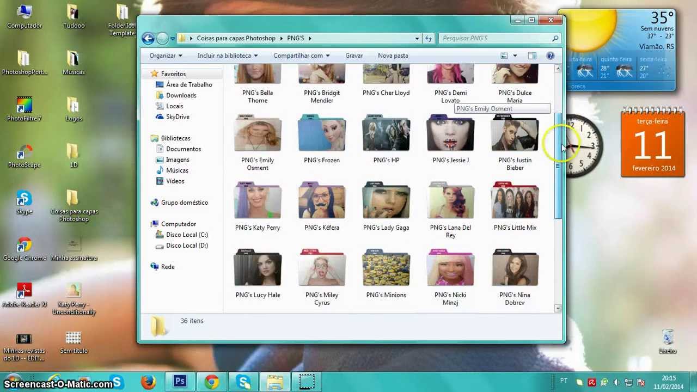Click the vertical scrollbar up arrow
697x392 pixels.
(558, 69)
